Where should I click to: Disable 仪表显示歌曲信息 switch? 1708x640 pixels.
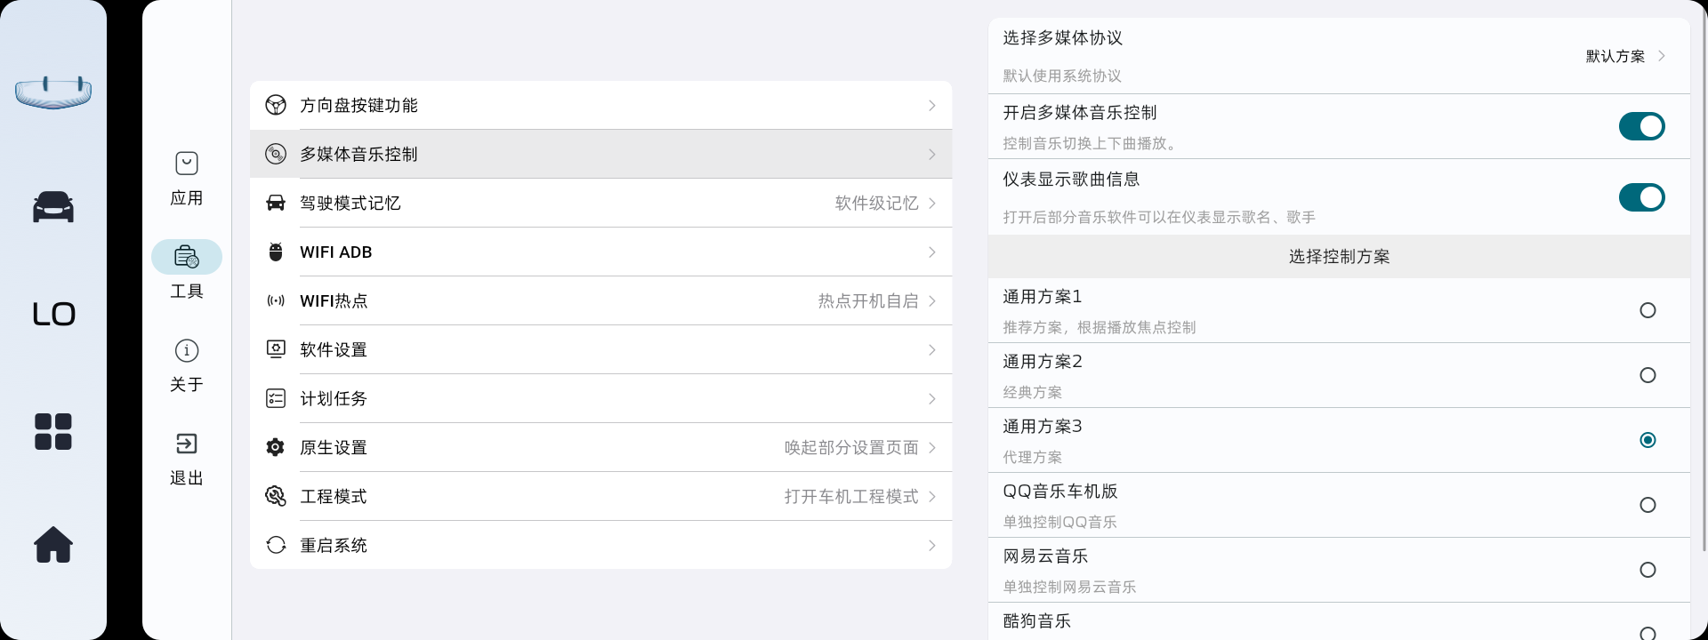click(x=1641, y=197)
